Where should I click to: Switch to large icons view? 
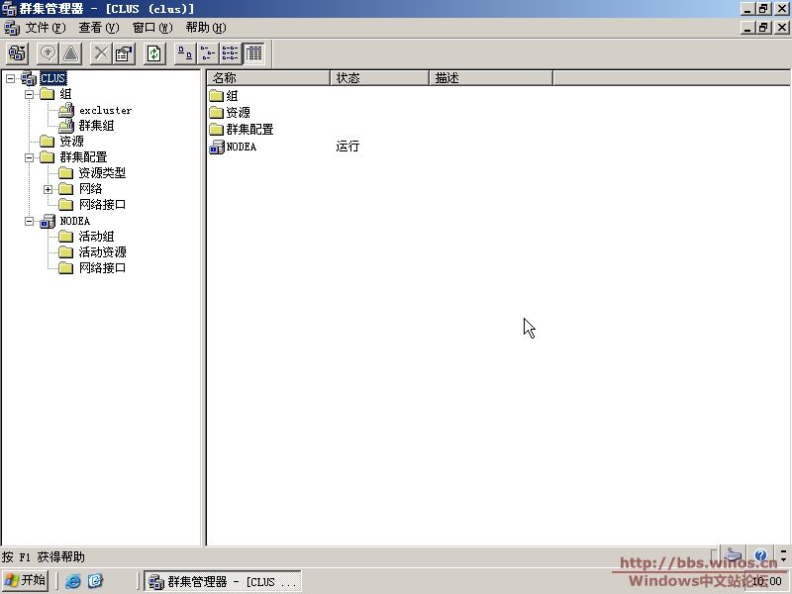tap(184, 53)
